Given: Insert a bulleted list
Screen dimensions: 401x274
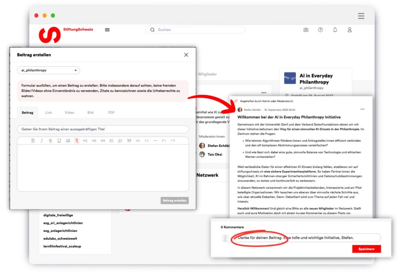Looking at the screenshot, I should click(112, 141).
